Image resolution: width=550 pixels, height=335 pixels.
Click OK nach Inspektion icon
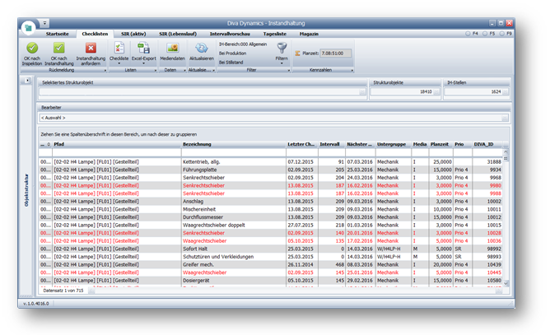coord(32,49)
